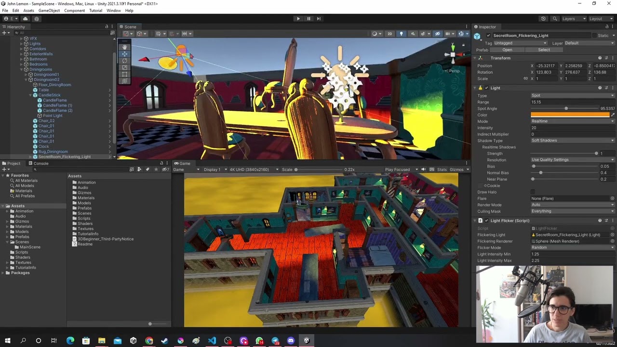Toggle hidden objects visibility icon in Scene
This screenshot has height=347, width=617.
point(437,34)
